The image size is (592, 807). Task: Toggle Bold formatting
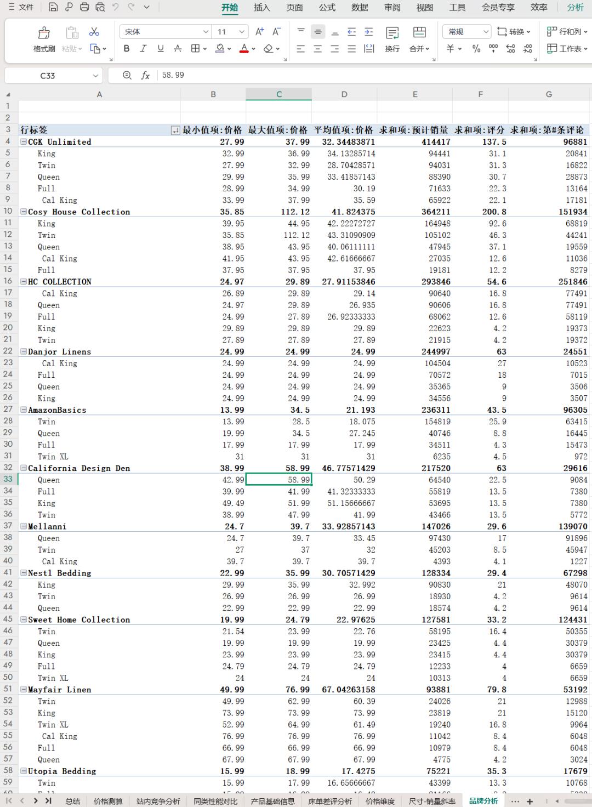click(127, 49)
